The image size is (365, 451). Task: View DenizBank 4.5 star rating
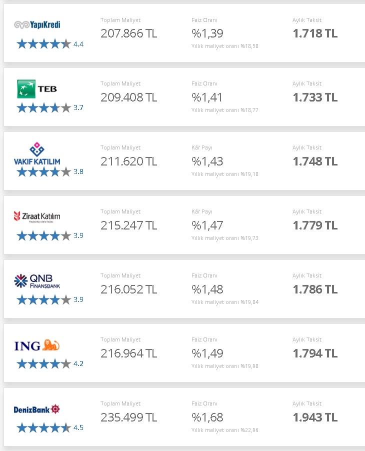pos(50,427)
